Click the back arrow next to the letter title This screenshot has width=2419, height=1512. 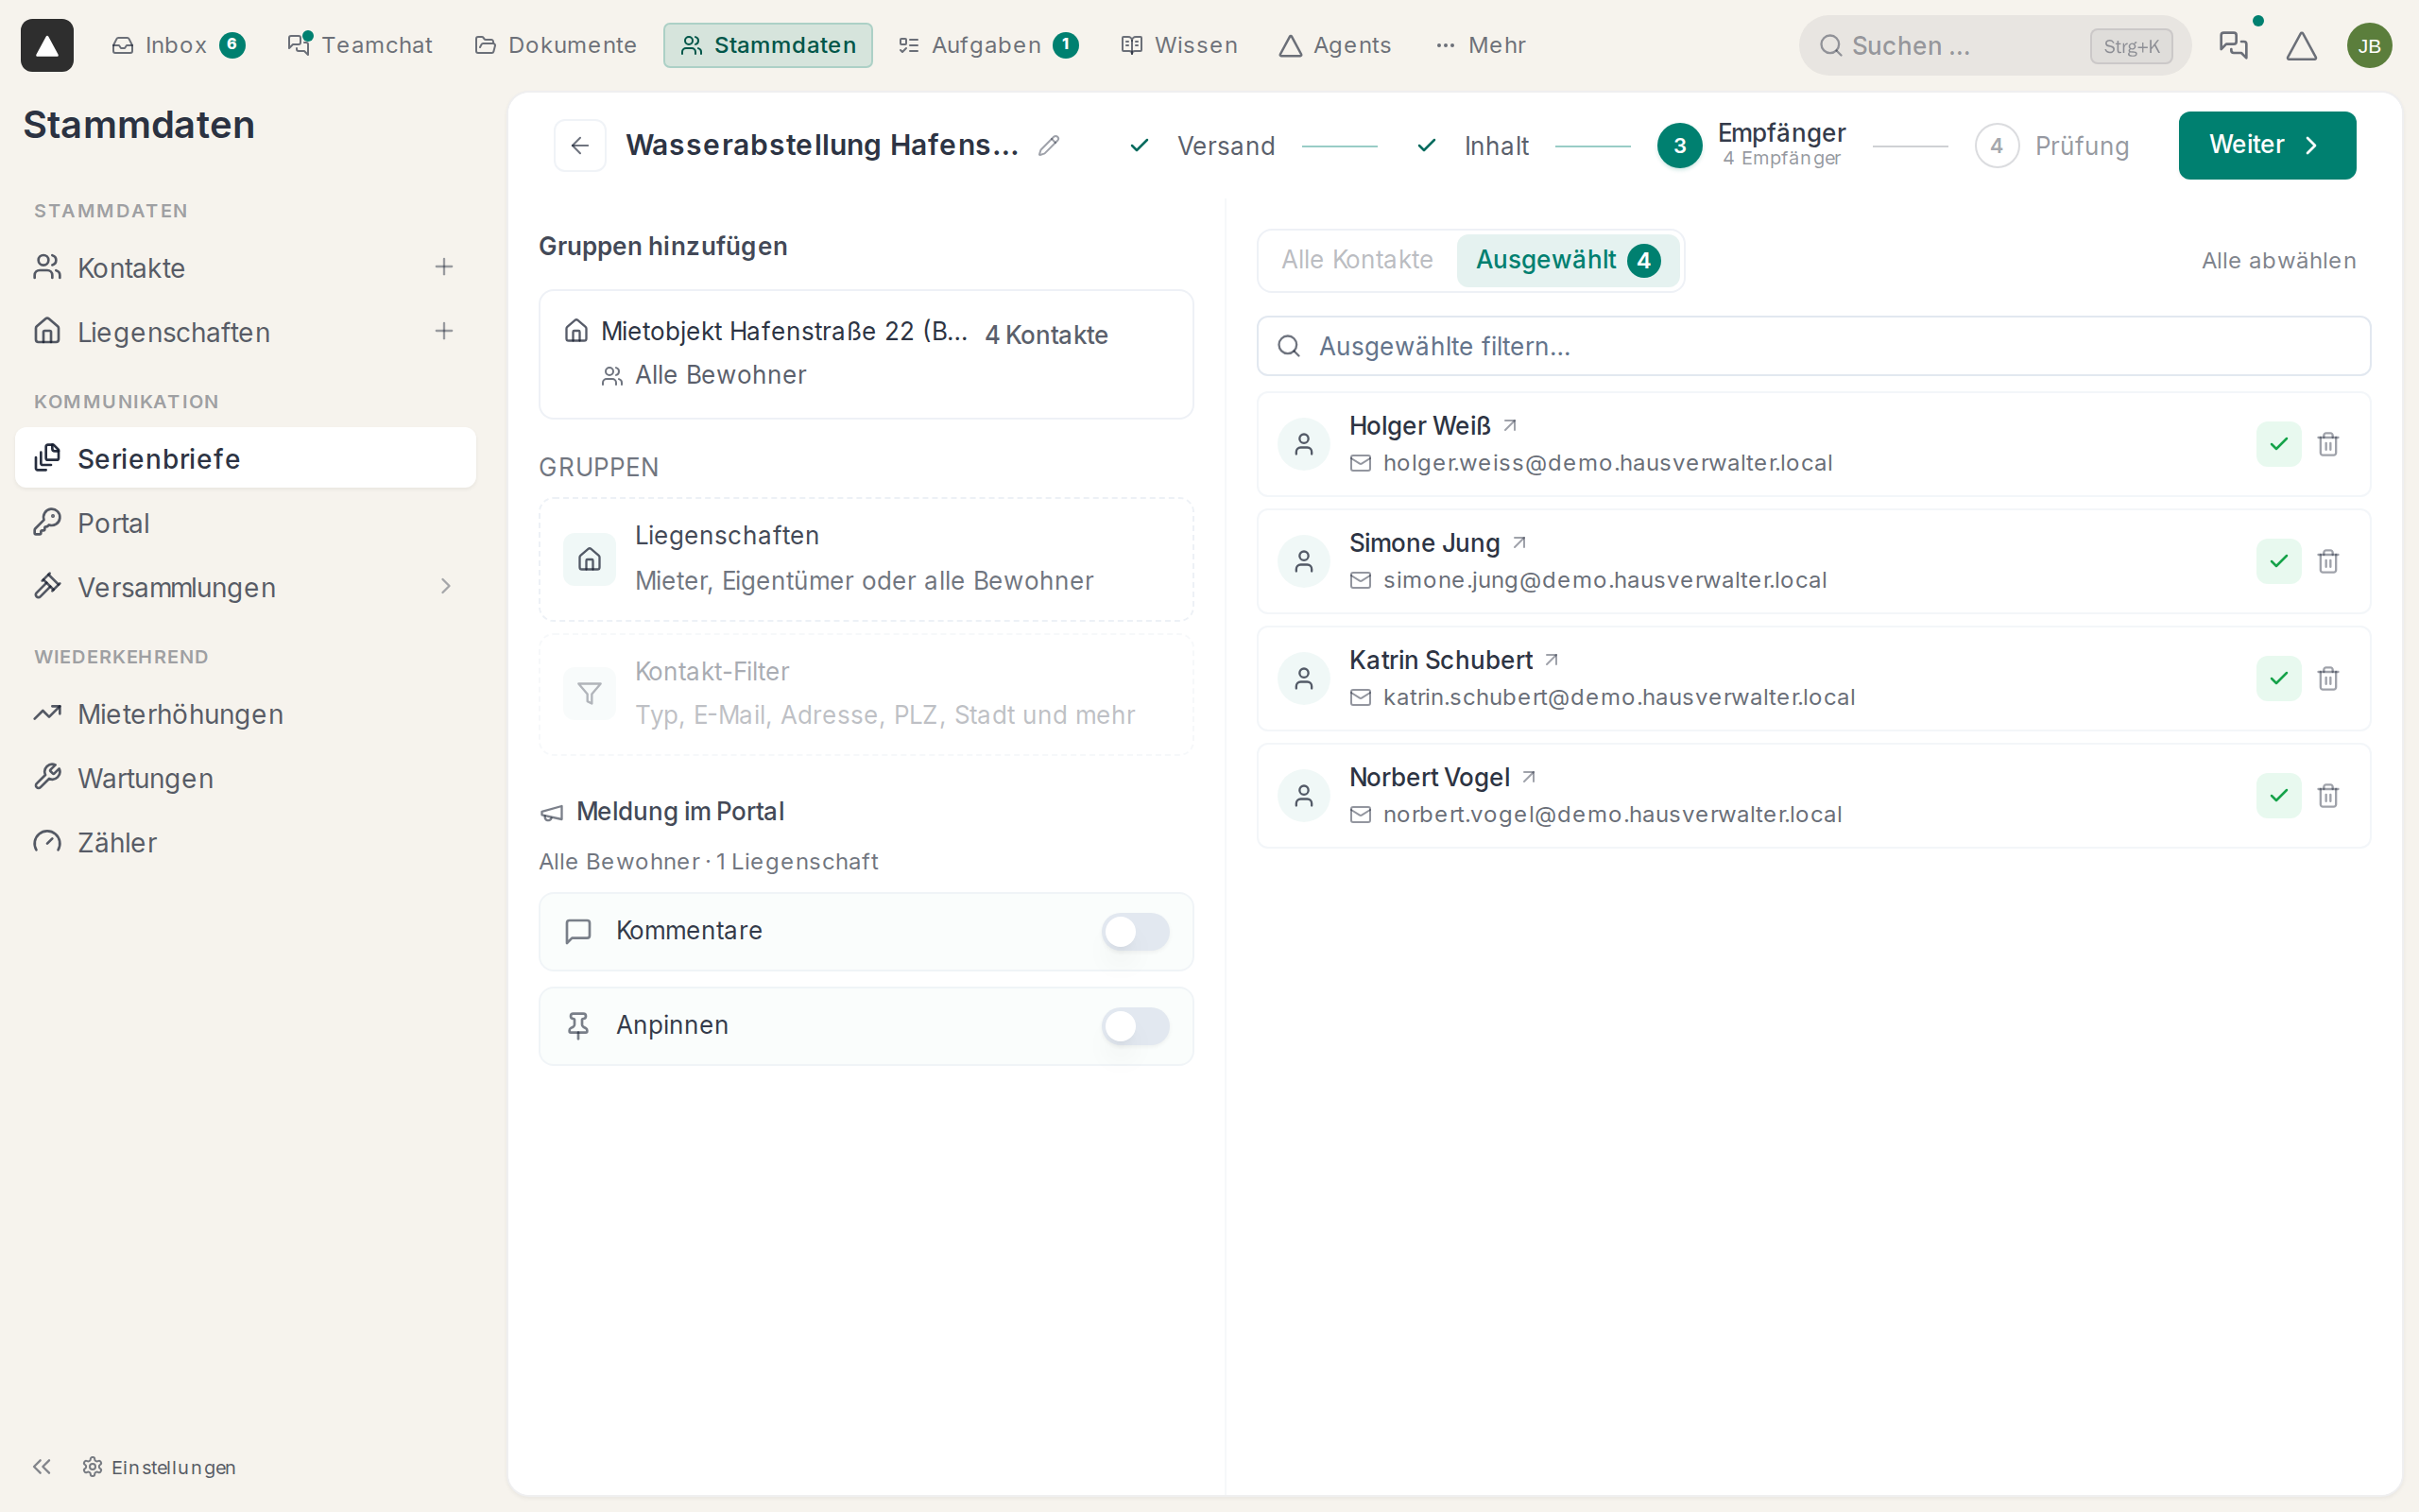(x=580, y=146)
